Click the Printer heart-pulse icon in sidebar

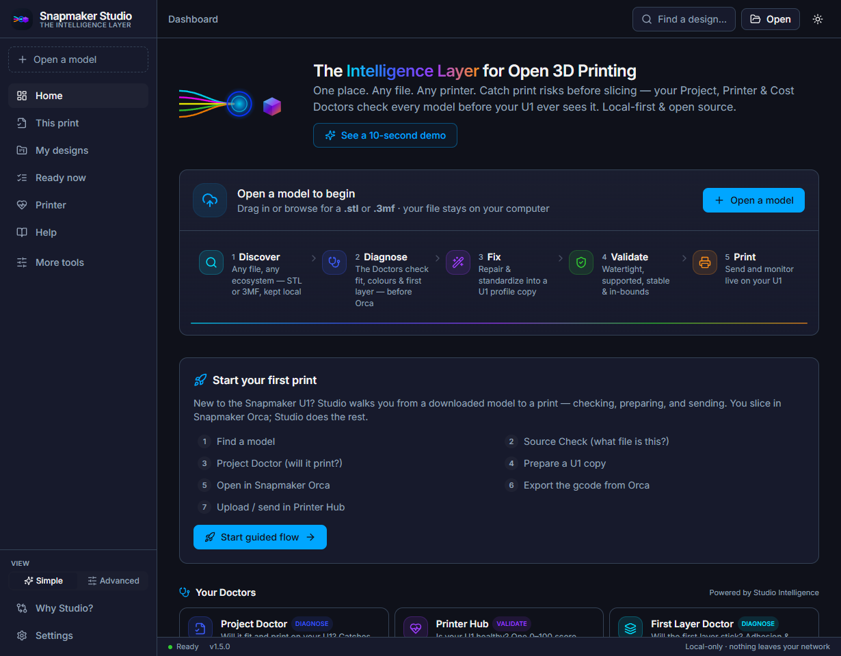tap(22, 205)
